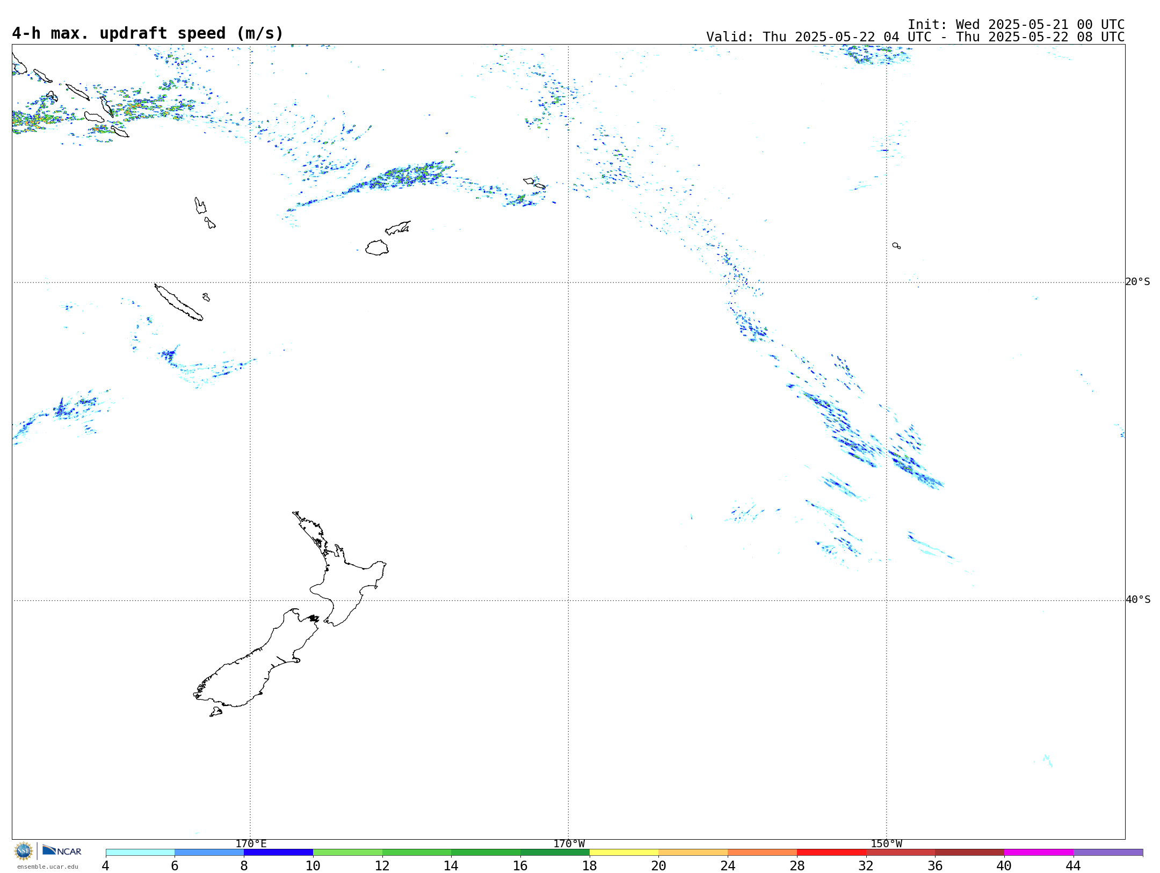Choose the magenta 40–44 colorbar segment

pos(1039,853)
